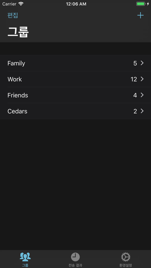Tap the Wi-Fi status icon

pyautogui.click(x=21, y=4)
